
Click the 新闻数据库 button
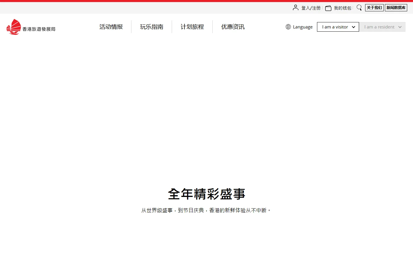pos(396,8)
